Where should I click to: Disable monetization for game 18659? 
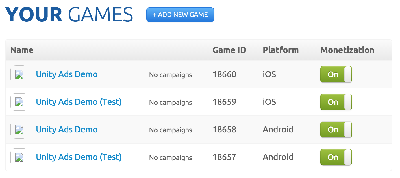tap(336, 102)
